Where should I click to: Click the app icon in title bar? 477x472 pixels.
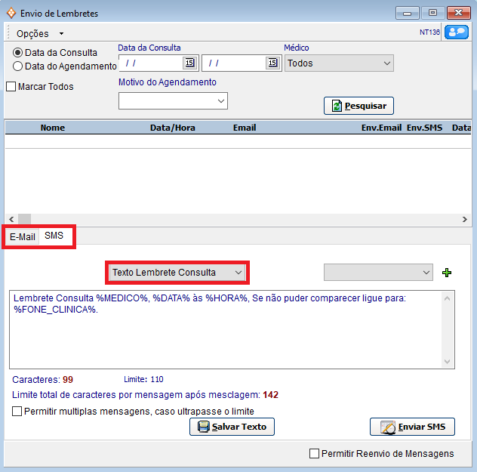tap(11, 13)
